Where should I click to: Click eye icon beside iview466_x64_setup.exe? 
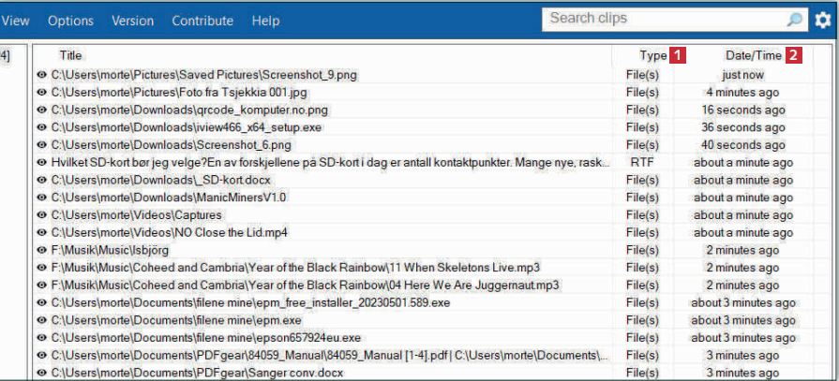[41, 127]
